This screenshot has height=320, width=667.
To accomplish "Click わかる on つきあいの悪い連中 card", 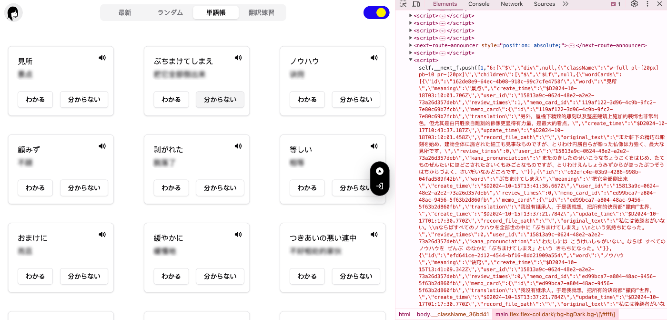I will tap(307, 276).
